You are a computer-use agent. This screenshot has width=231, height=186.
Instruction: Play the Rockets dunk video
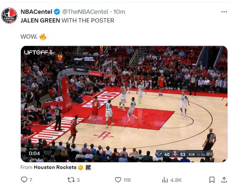(x=124, y=104)
